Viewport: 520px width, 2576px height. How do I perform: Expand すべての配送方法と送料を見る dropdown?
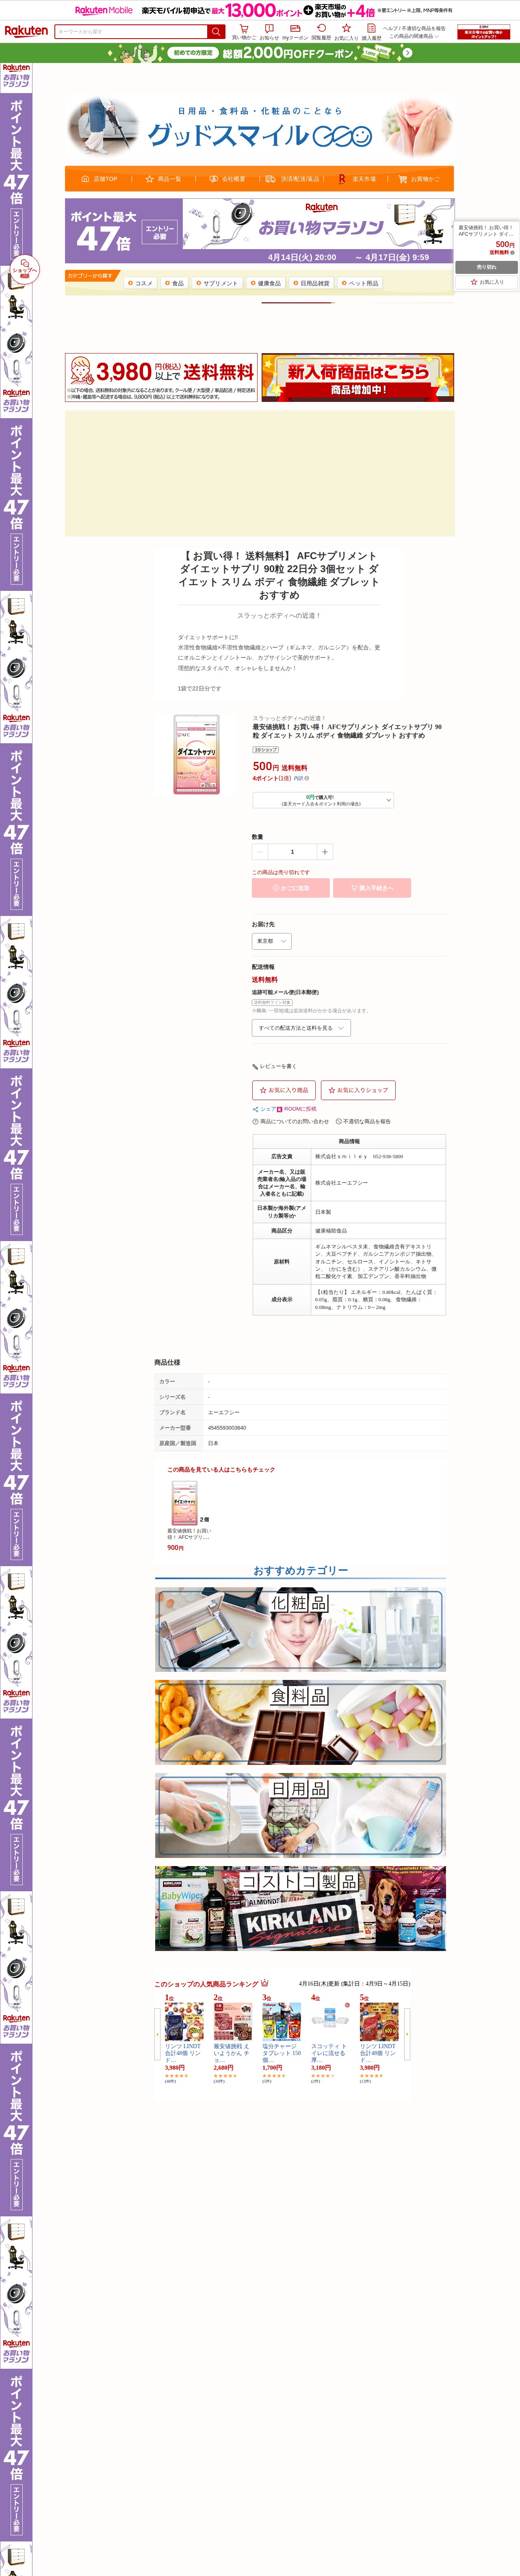click(301, 1028)
